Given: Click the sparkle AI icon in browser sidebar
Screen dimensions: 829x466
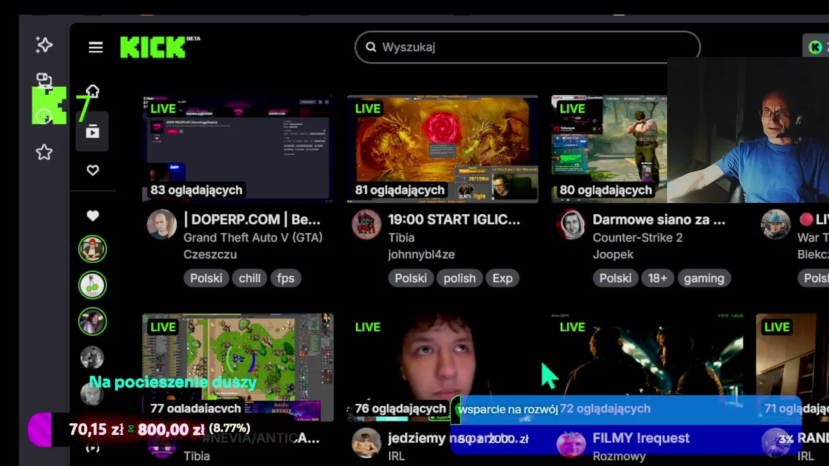Looking at the screenshot, I should click(44, 45).
